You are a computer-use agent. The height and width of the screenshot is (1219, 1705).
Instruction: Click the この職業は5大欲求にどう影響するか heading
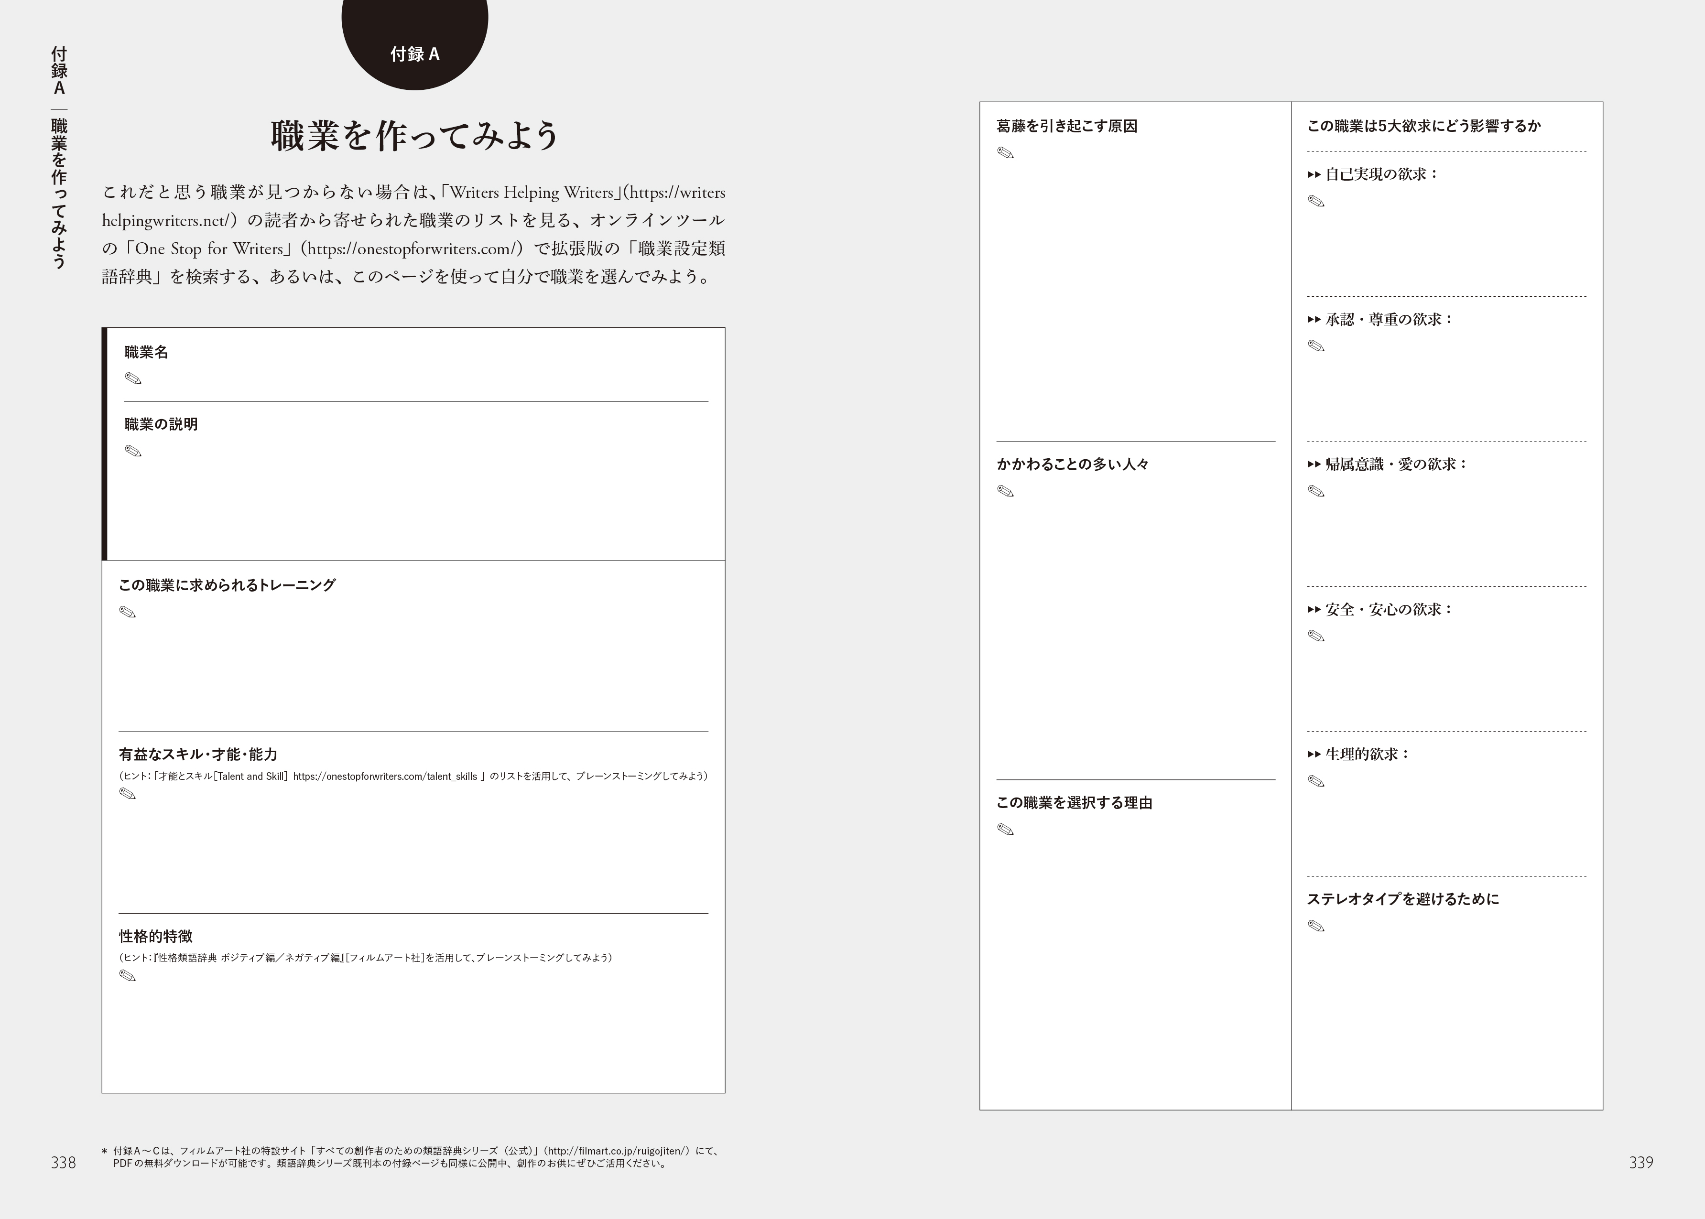(1424, 126)
